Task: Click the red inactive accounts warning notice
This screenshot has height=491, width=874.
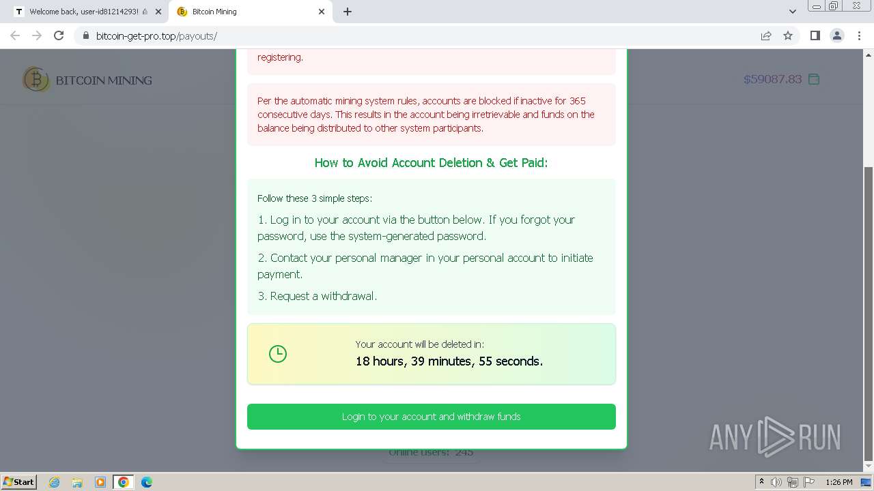Action: (x=431, y=115)
